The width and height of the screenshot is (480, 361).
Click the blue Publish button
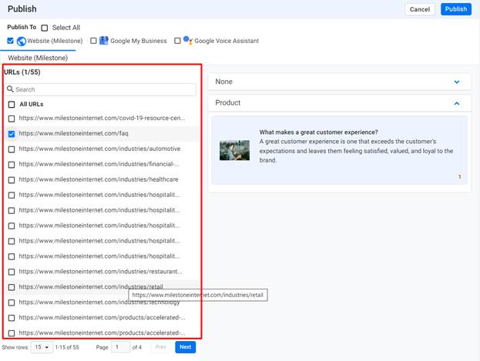pyautogui.click(x=456, y=9)
